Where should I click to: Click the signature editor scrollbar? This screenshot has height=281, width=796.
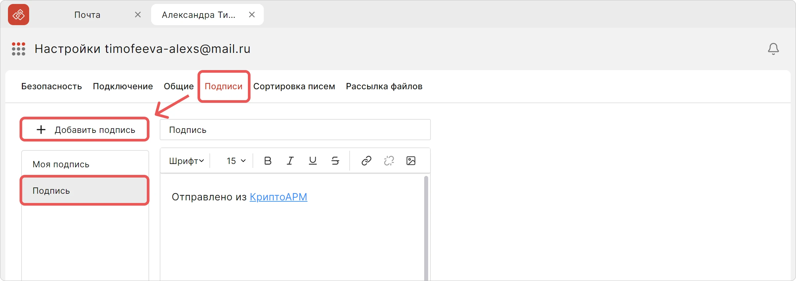coord(426,228)
